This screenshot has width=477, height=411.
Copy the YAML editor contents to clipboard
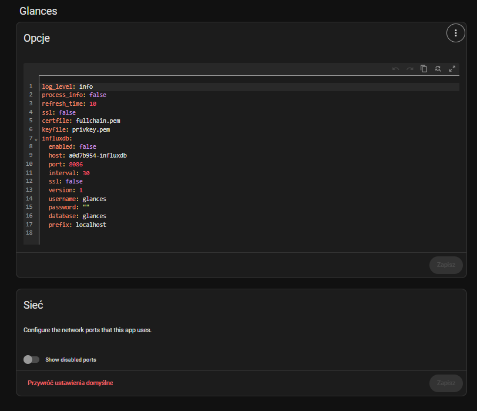point(424,69)
